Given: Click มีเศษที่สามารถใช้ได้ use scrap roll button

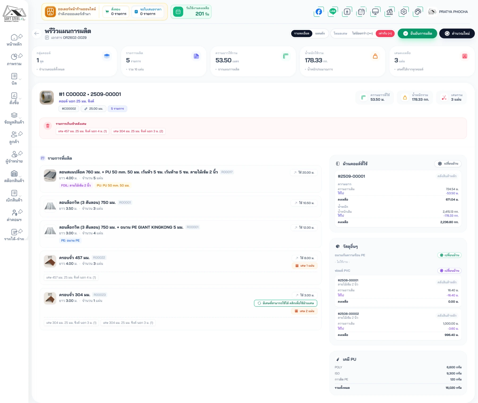Looking at the screenshot, I should pyautogui.click(x=285, y=303).
